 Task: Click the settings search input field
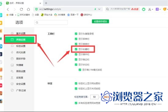click(x=51, y=23)
